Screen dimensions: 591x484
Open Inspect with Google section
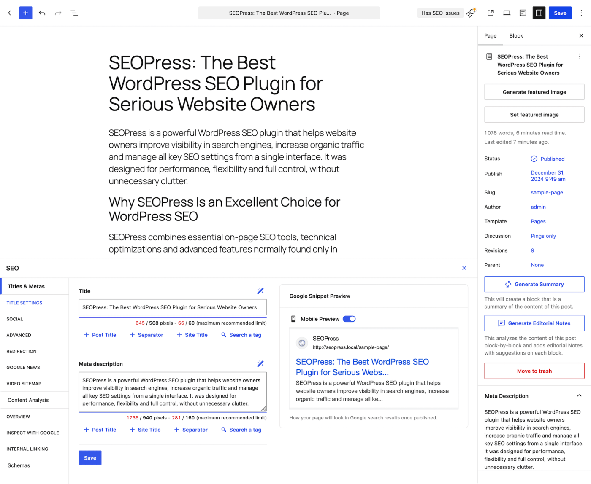(33, 433)
